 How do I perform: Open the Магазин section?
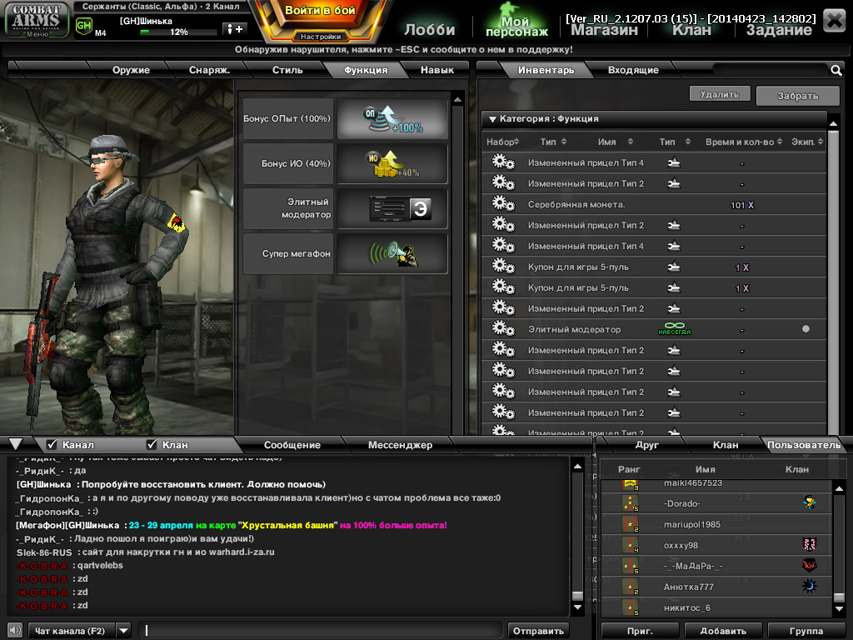[604, 29]
